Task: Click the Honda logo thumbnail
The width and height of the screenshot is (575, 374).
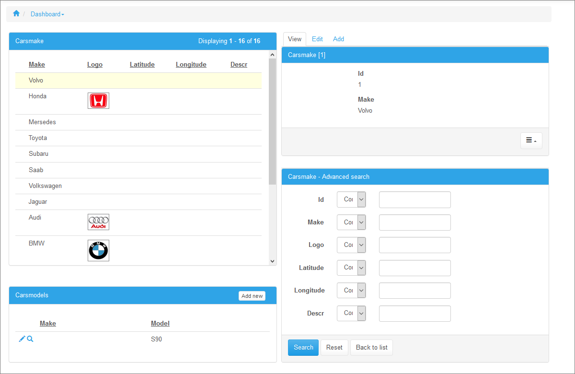Action: click(x=98, y=101)
